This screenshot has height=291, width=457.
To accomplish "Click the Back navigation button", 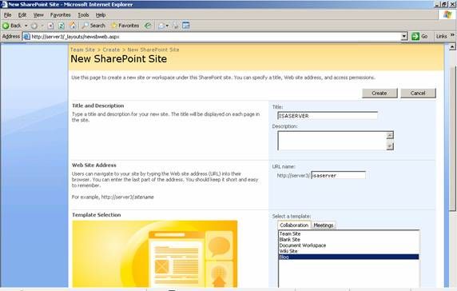I will point(12,26).
